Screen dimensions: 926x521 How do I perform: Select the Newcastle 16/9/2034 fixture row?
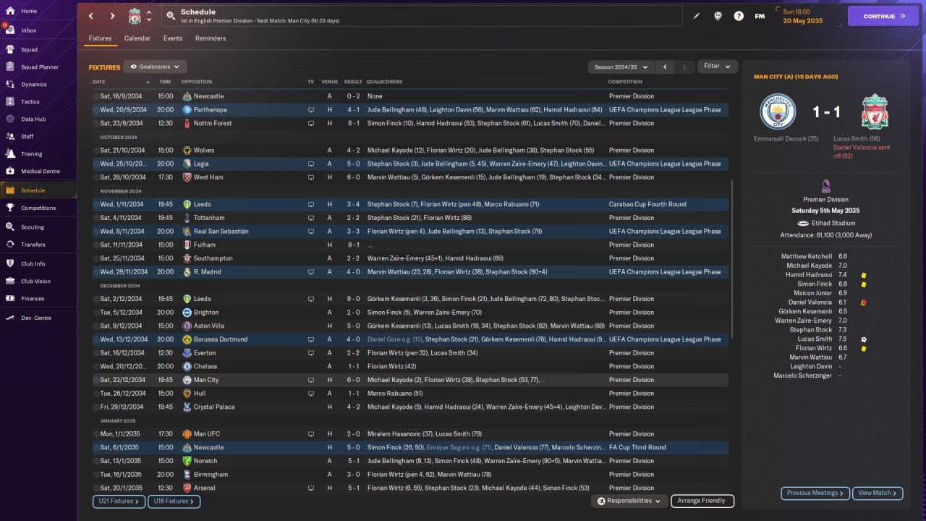tap(410, 96)
